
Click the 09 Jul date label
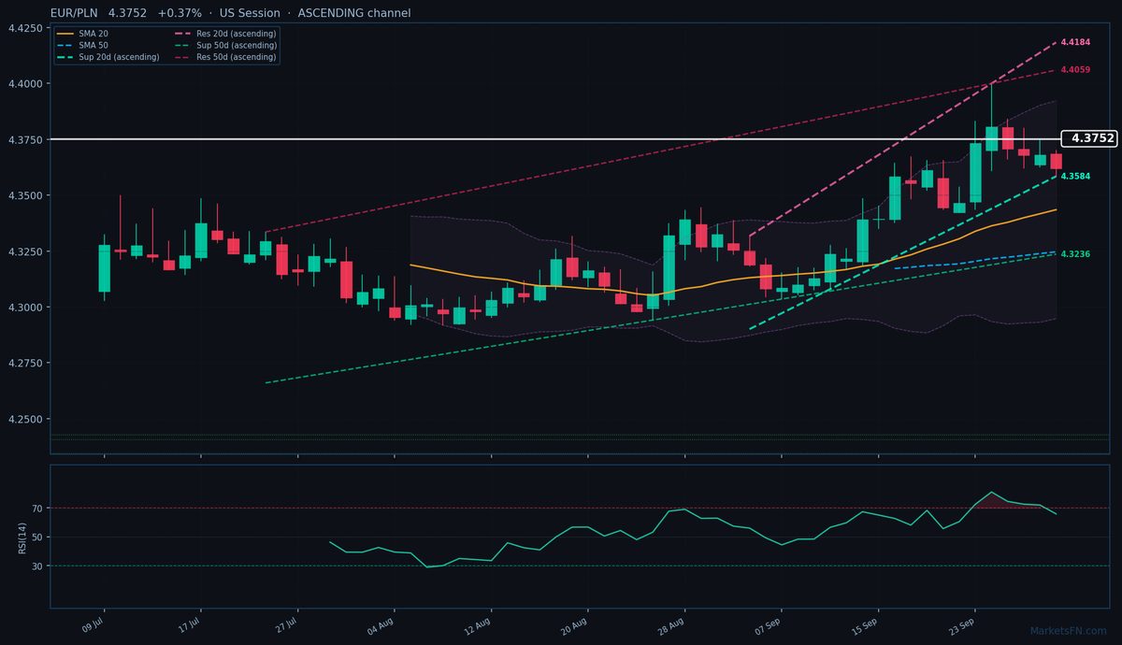click(x=93, y=625)
